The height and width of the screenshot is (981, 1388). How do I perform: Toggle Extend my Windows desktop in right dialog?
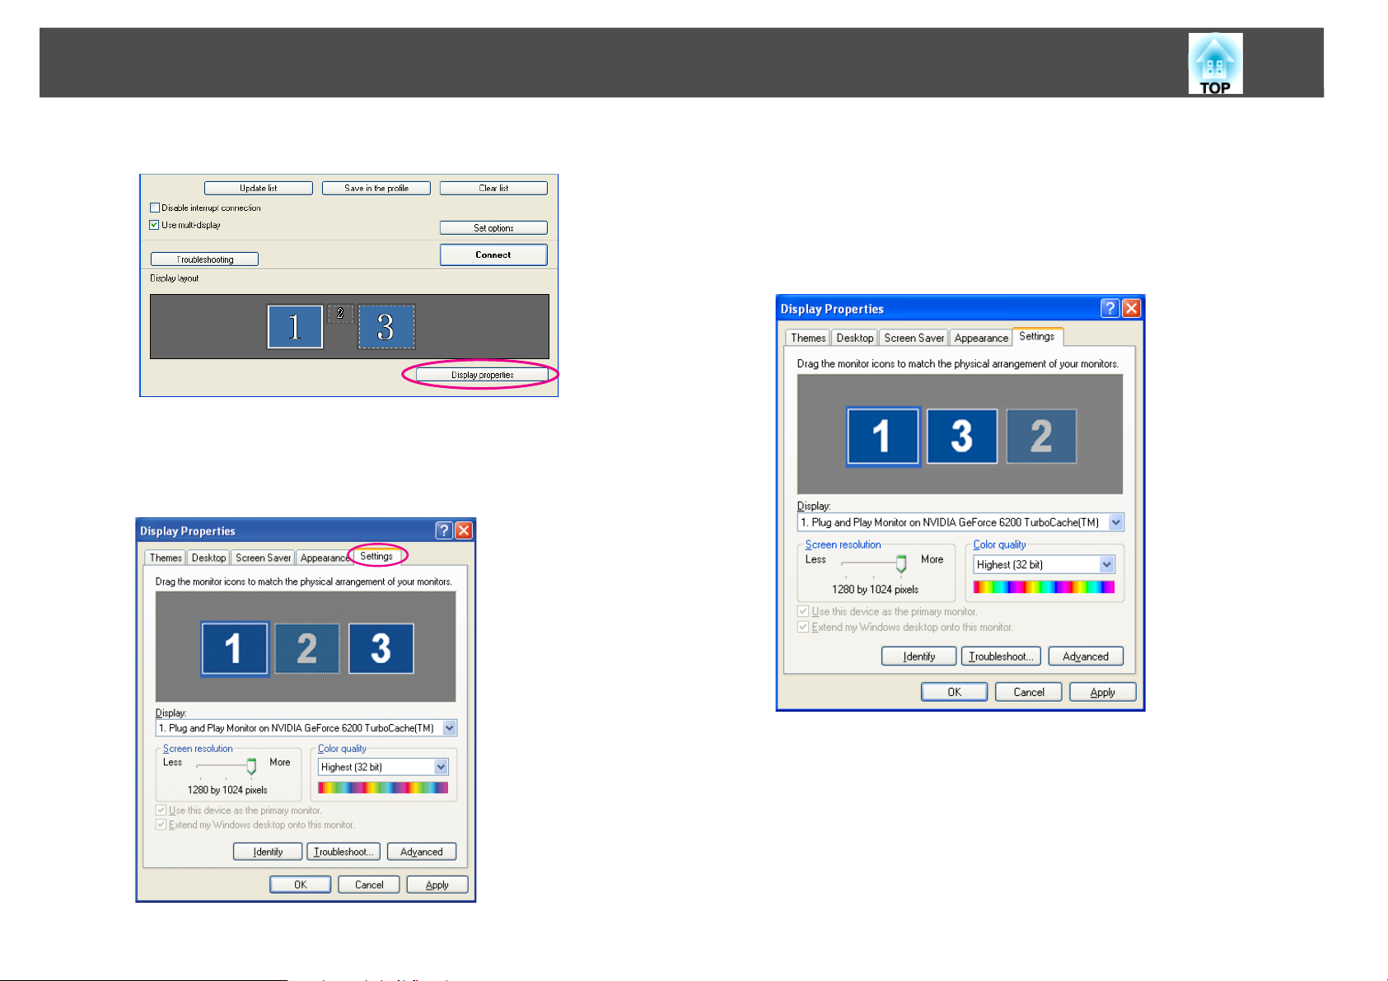pyautogui.click(x=803, y=627)
